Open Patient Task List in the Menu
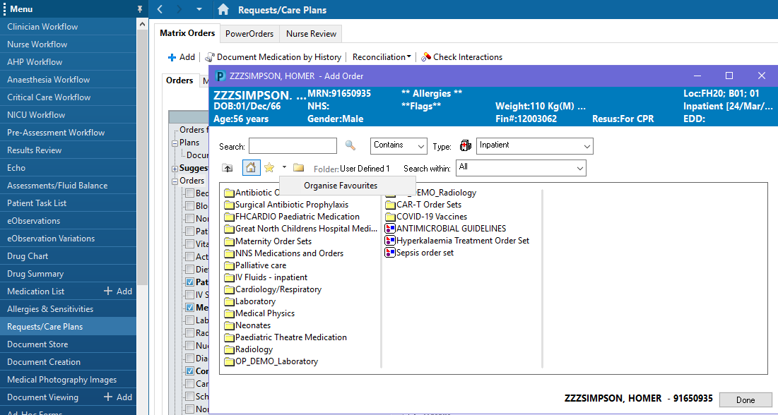The height and width of the screenshot is (415, 778). click(x=68, y=203)
